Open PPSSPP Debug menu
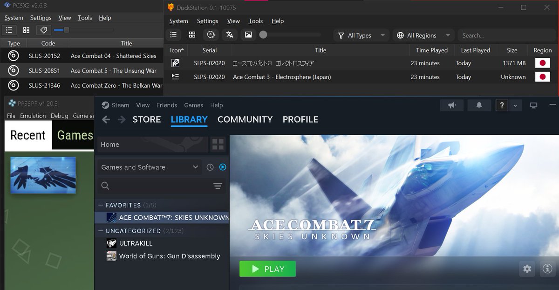The image size is (559, 290). tap(59, 116)
